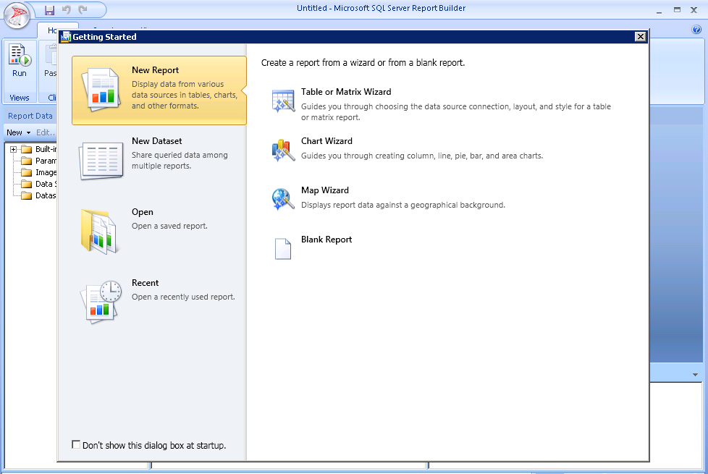Viewport: 708px width, 474px height.
Task: Click the New Dataset grid icon
Action: [x=101, y=161]
